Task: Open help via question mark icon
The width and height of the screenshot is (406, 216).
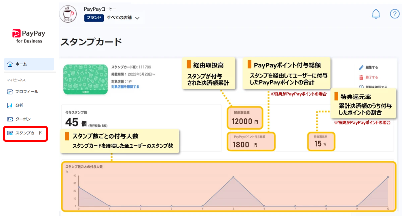Action: pos(394,14)
